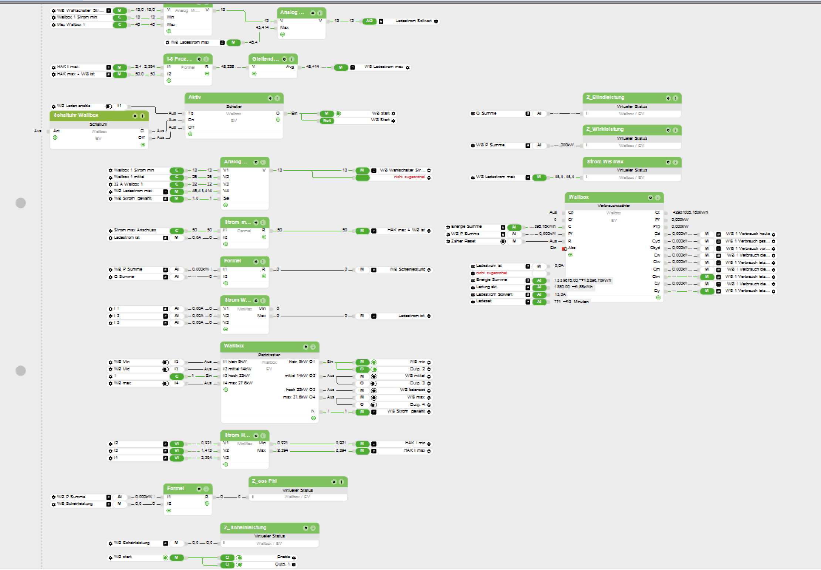Click info icon on Z_Scheinleistung block
Viewport: 821px width, 570px height.
click(313, 528)
